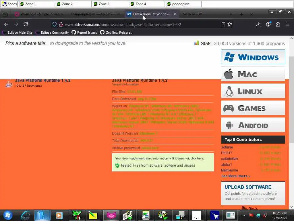This screenshot has height=221, width=294.
Task: Click See More Users link
Action: pos(236,176)
